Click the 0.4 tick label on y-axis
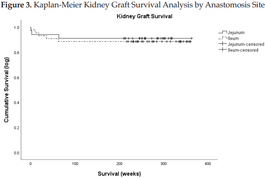The height and width of the screenshot is (178, 265). [x=17, y=103]
